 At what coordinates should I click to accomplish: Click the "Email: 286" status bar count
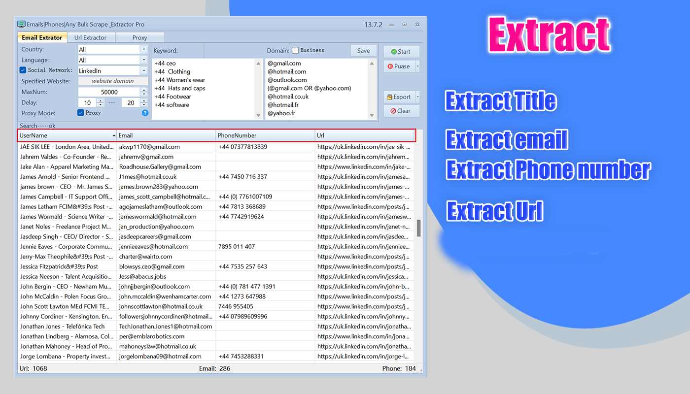(214, 368)
